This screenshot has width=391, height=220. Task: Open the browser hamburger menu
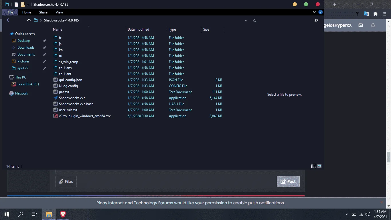click(385, 14)
